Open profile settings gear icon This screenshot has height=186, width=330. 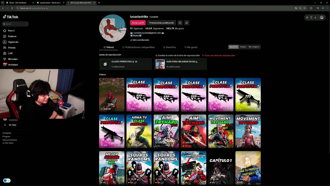[180, 23]
